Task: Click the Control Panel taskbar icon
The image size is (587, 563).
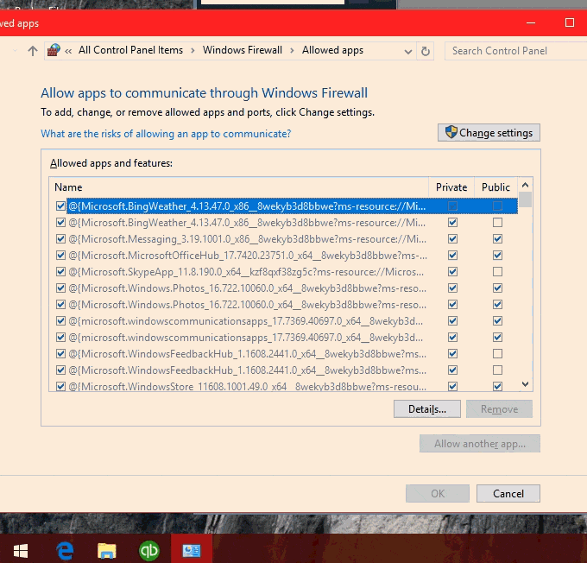Action: [x=192, y=551]
